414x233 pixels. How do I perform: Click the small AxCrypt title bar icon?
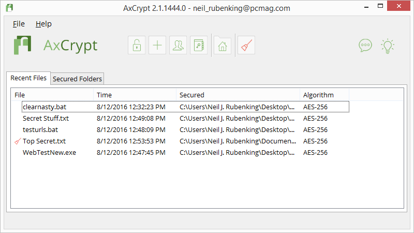pos(9,8)
